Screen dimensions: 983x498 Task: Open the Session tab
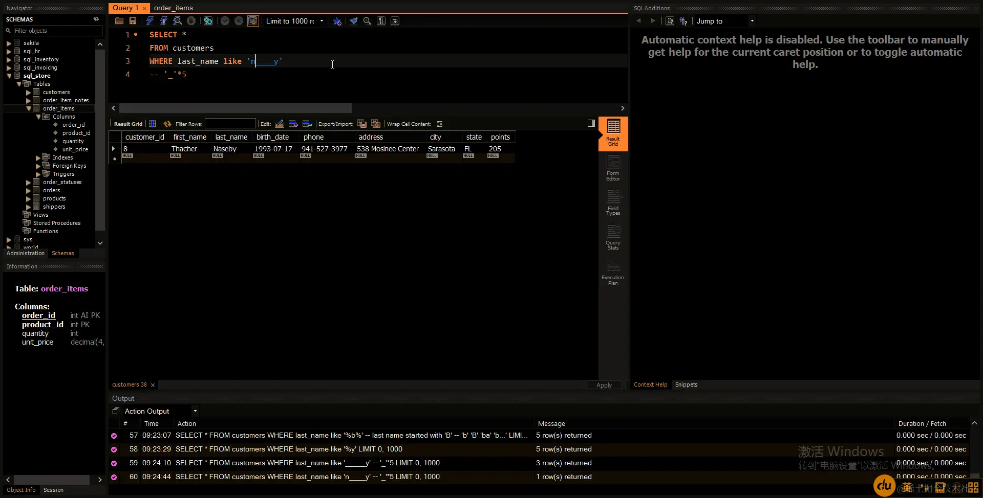[53, 490]
